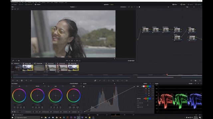Open the Power Window palette
Image resolution: width=213 pixels, height=119 pixels.
click(104, 81)
